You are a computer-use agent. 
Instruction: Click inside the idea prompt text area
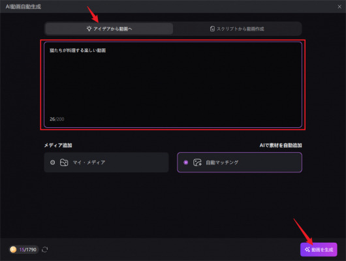click(173, 85)
